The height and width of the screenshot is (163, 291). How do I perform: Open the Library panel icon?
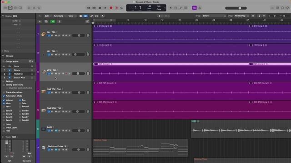coord(5,8)
